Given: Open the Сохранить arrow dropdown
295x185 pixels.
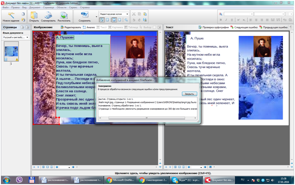Looking at the screenshot, I should click(x=96, y=16).
